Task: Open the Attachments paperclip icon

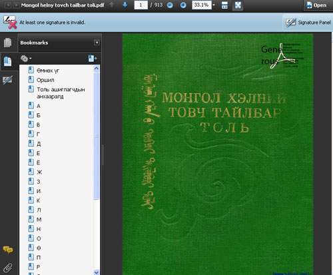Action: [x=7, y=268]
